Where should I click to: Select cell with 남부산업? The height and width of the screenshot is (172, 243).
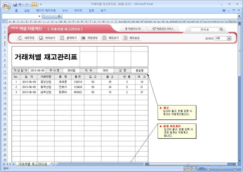46,92
